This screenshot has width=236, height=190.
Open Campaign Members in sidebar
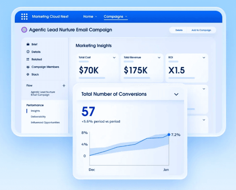pos(45,67)
